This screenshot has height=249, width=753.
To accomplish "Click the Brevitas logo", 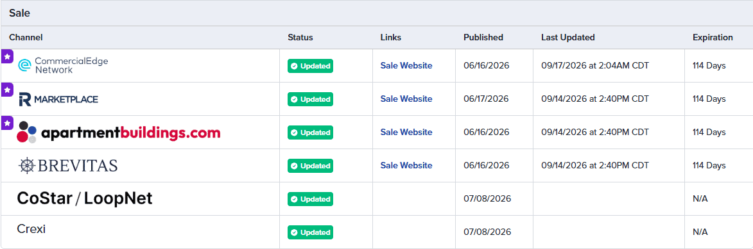I will (67, 166).
